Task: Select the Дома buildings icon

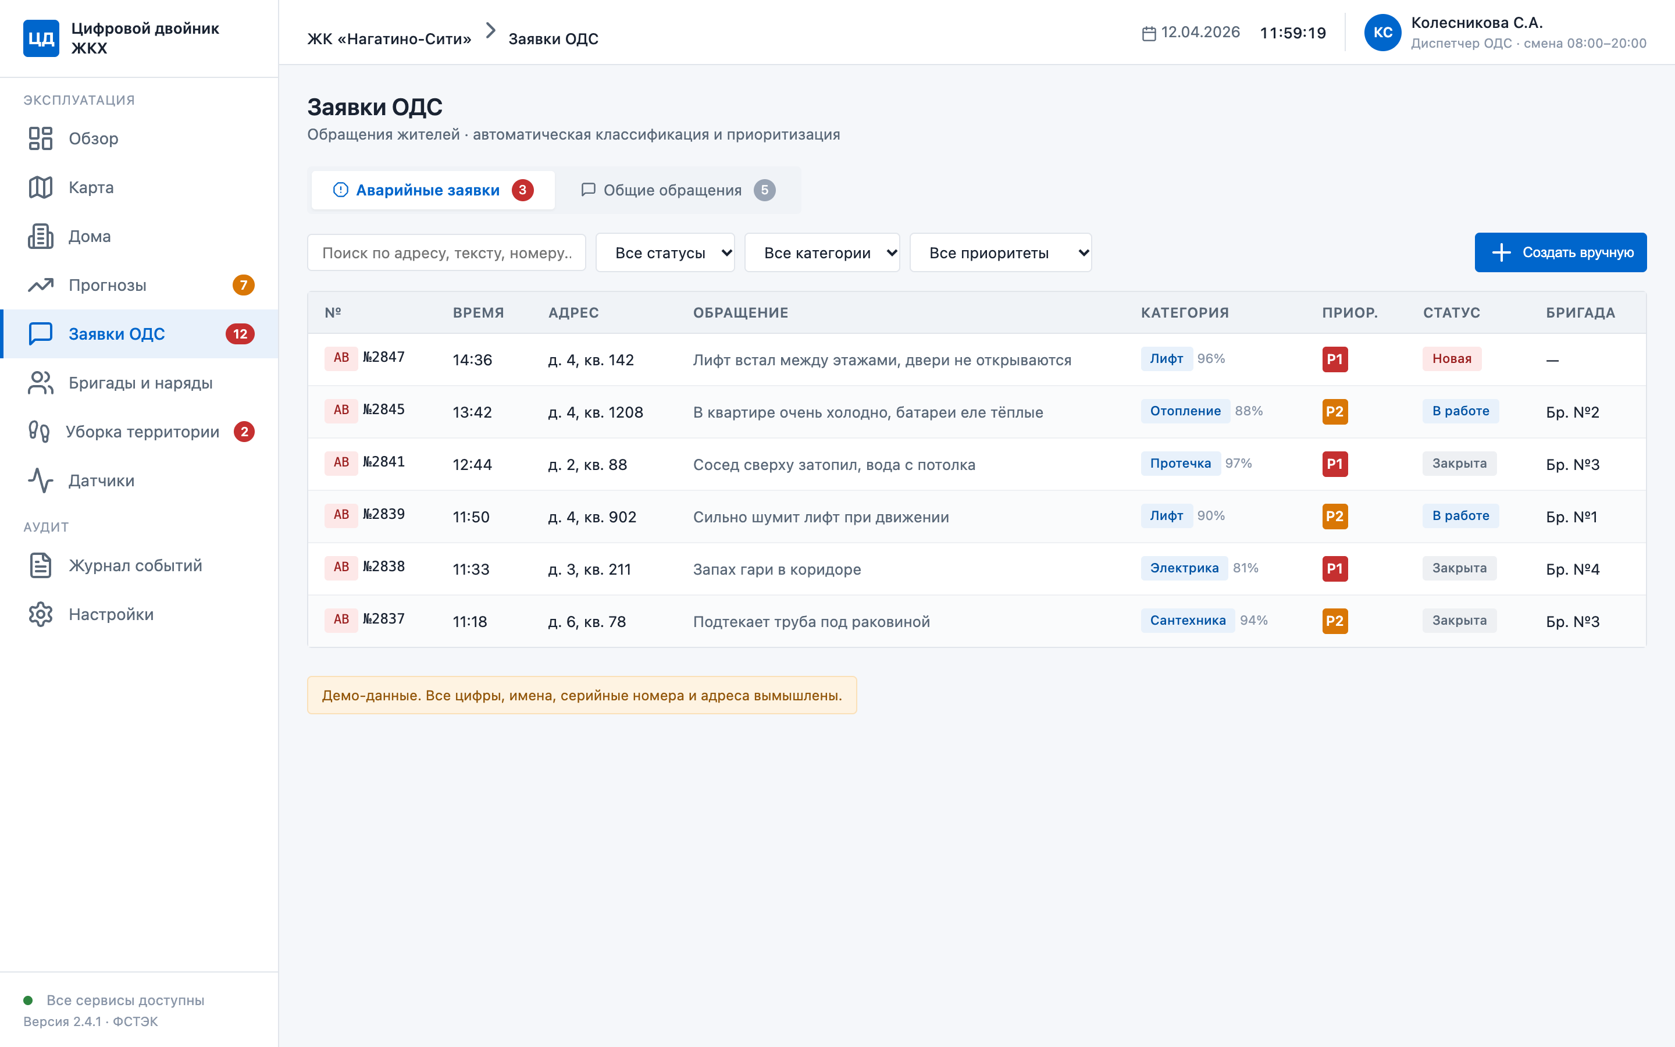Action: [41, 236]
